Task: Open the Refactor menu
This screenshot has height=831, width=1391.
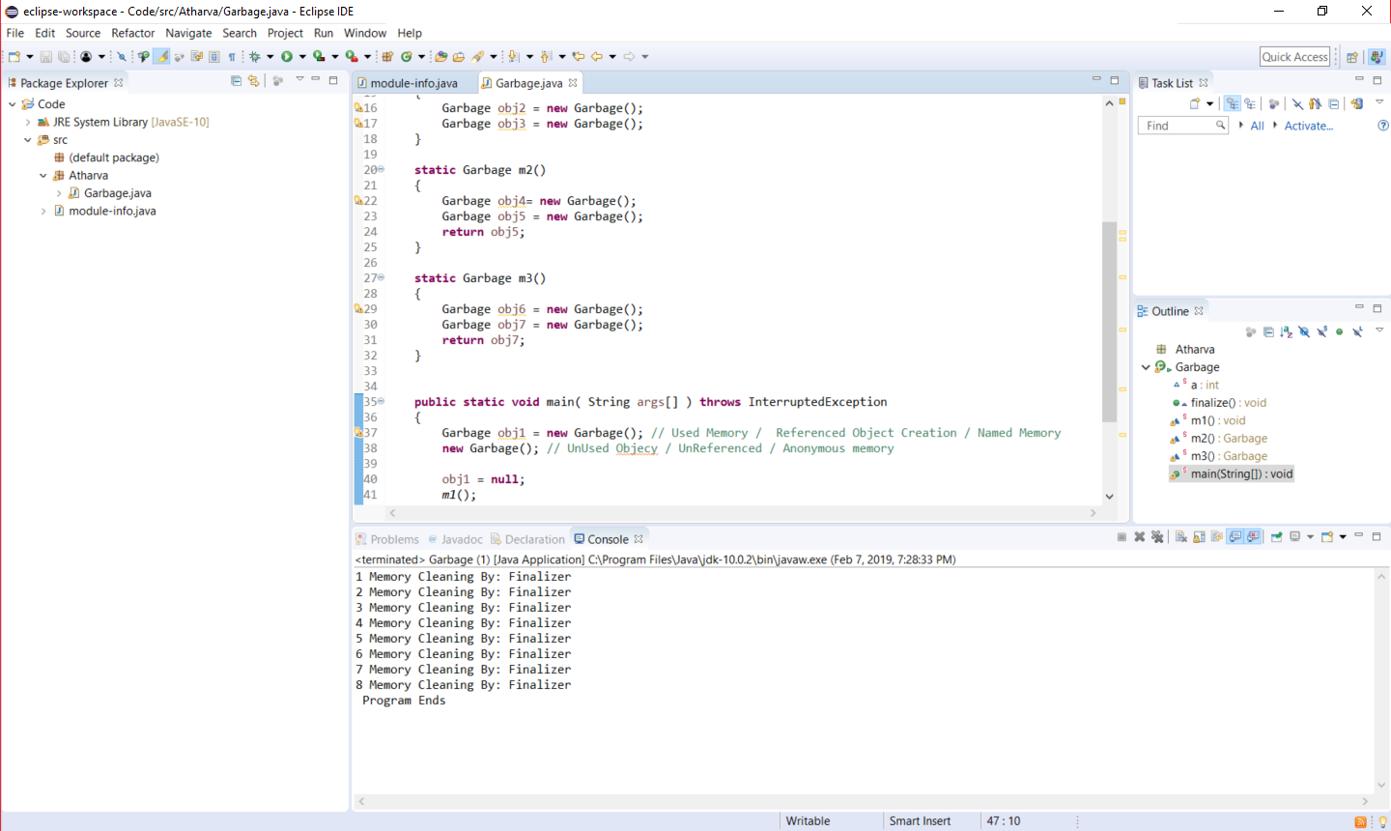Action: click(x=132, y=33)
